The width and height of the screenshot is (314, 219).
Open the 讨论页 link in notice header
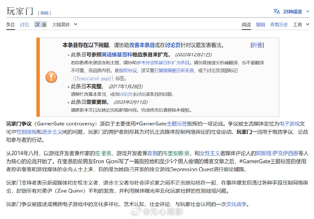pos(172,45)
